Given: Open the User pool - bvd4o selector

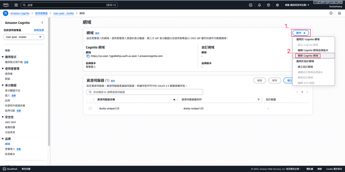Looking at the screenshot, I should 24,37.
